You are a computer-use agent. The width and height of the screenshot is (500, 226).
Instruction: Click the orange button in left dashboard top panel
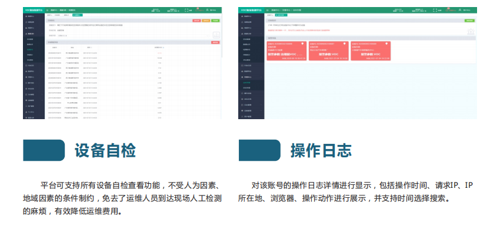click(206, 21)
